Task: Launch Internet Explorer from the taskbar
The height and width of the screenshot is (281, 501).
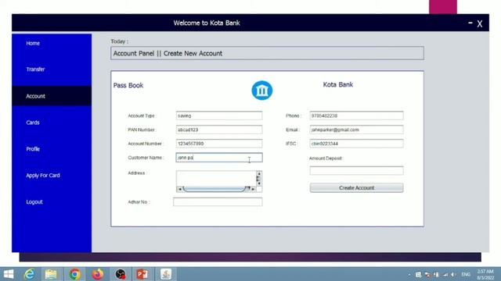Action: [x=30, y=274]
